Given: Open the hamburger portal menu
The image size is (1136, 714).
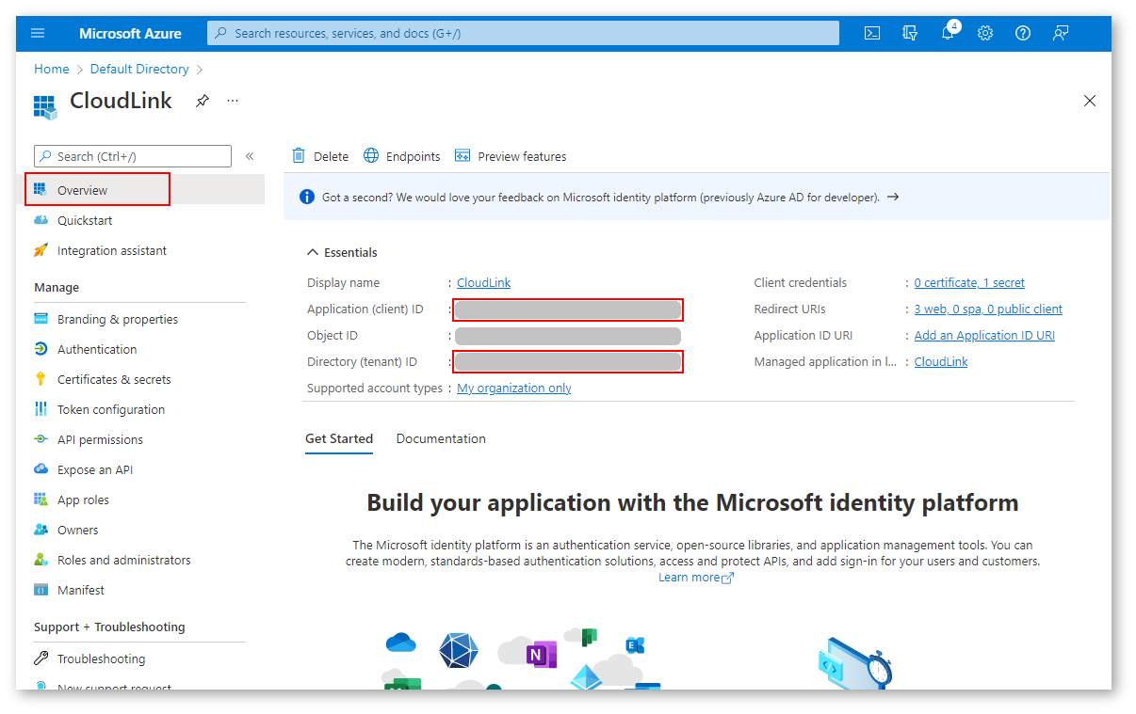Looking at the screenshot, I should click(x=38, y=33).
